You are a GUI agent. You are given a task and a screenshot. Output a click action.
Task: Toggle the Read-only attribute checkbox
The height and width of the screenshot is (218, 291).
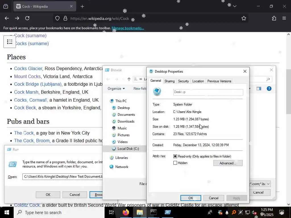175,156
